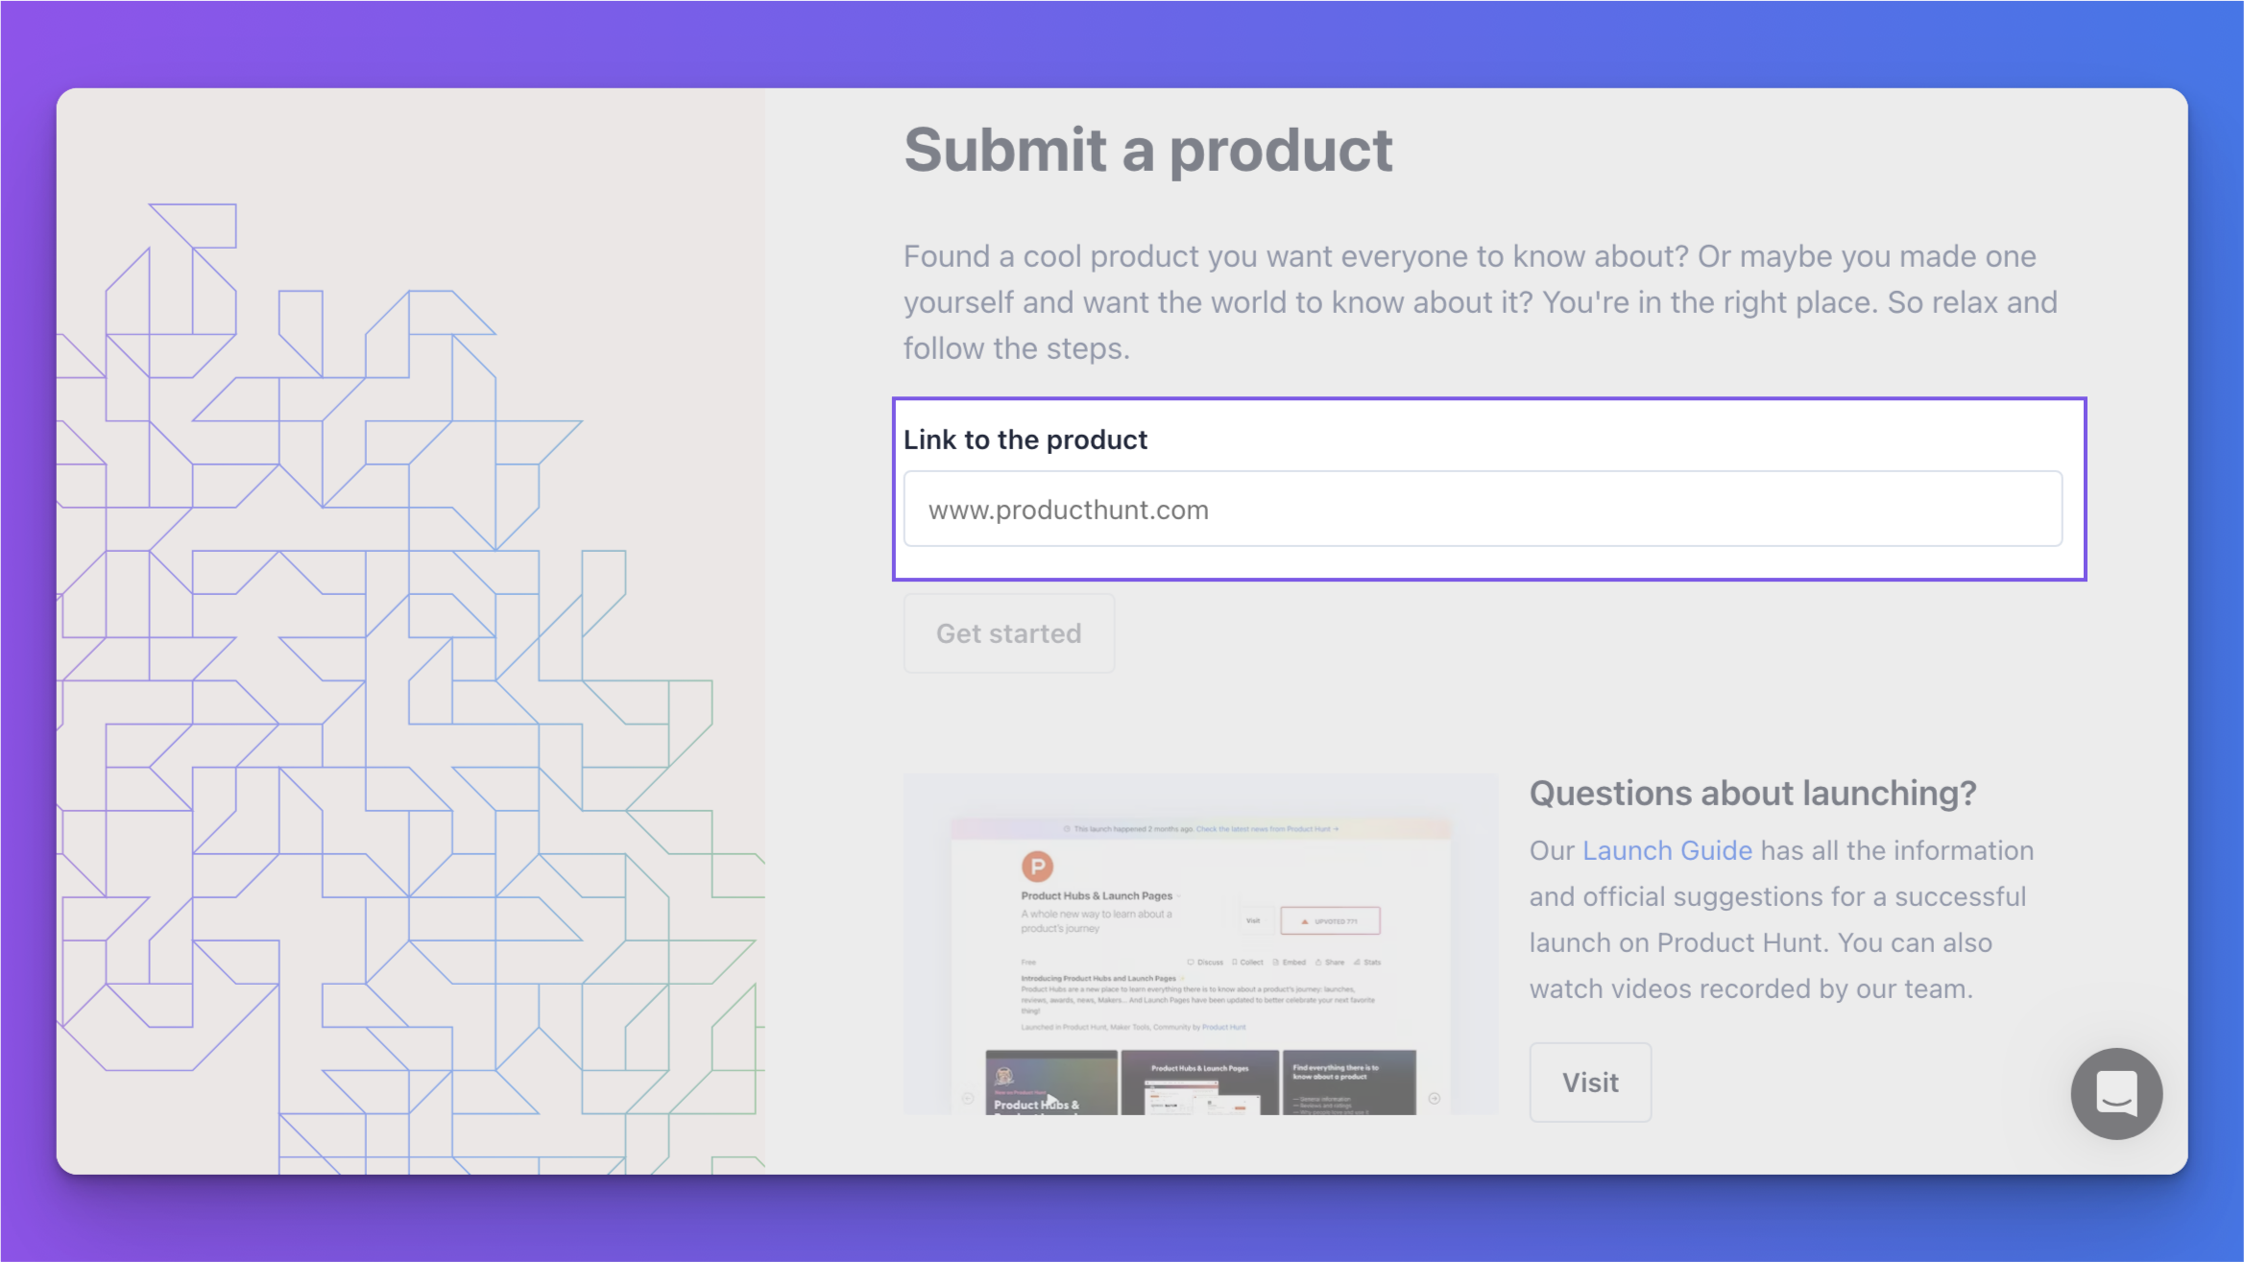Click the Collect bookmark icon
This screenshot has height=1262, width=2244.
[1235, 962]
